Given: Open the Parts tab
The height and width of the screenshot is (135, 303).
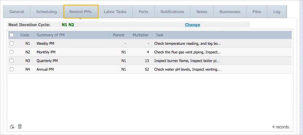Looking at the screenshot, I should tap(143, 12).
